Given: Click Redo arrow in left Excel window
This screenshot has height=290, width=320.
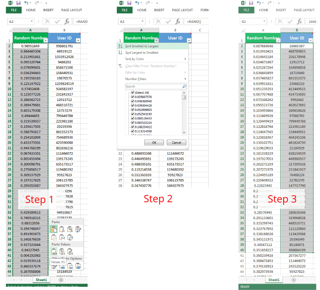Looking at the screenshot, I should pos(37,3).
